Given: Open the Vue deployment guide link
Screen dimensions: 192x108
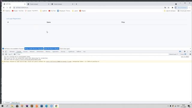Looking at the screenshot, I should tap(28, 59).
